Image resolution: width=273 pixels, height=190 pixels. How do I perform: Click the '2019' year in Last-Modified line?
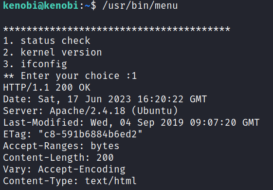[x=172, y=123]
